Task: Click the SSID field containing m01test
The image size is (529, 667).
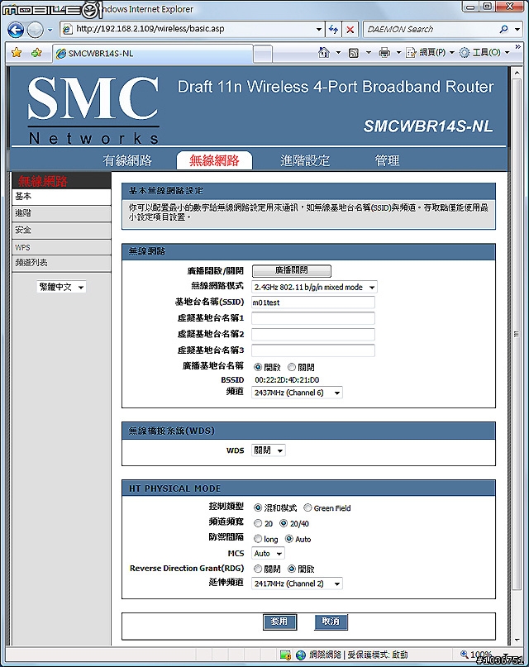Action: [x=313, y=303]
